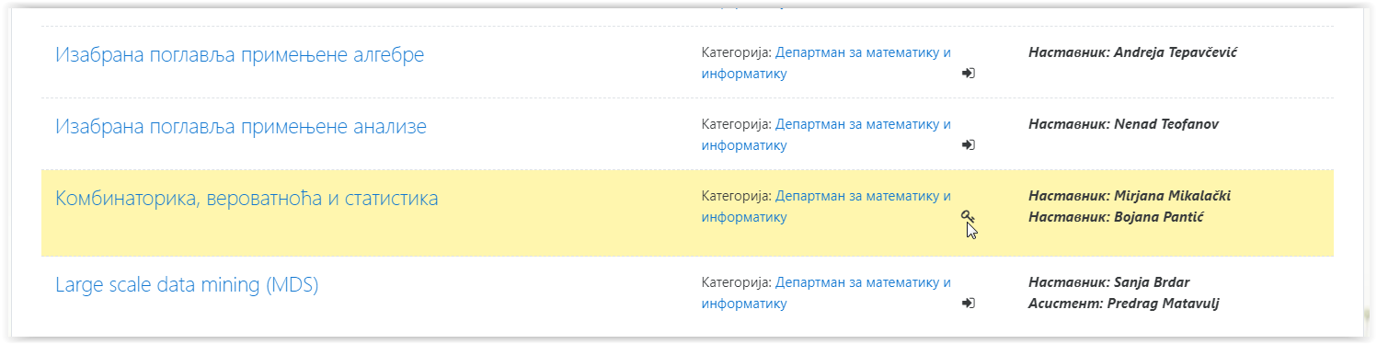Screen dimensions: 1377x344
Task: Click teacher name Nenad Teofanov
Action: click(x=1166, y=124)
